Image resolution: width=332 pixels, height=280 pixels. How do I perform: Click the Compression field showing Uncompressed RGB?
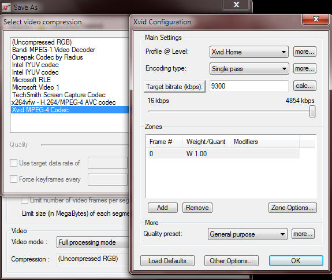[93, 259]
